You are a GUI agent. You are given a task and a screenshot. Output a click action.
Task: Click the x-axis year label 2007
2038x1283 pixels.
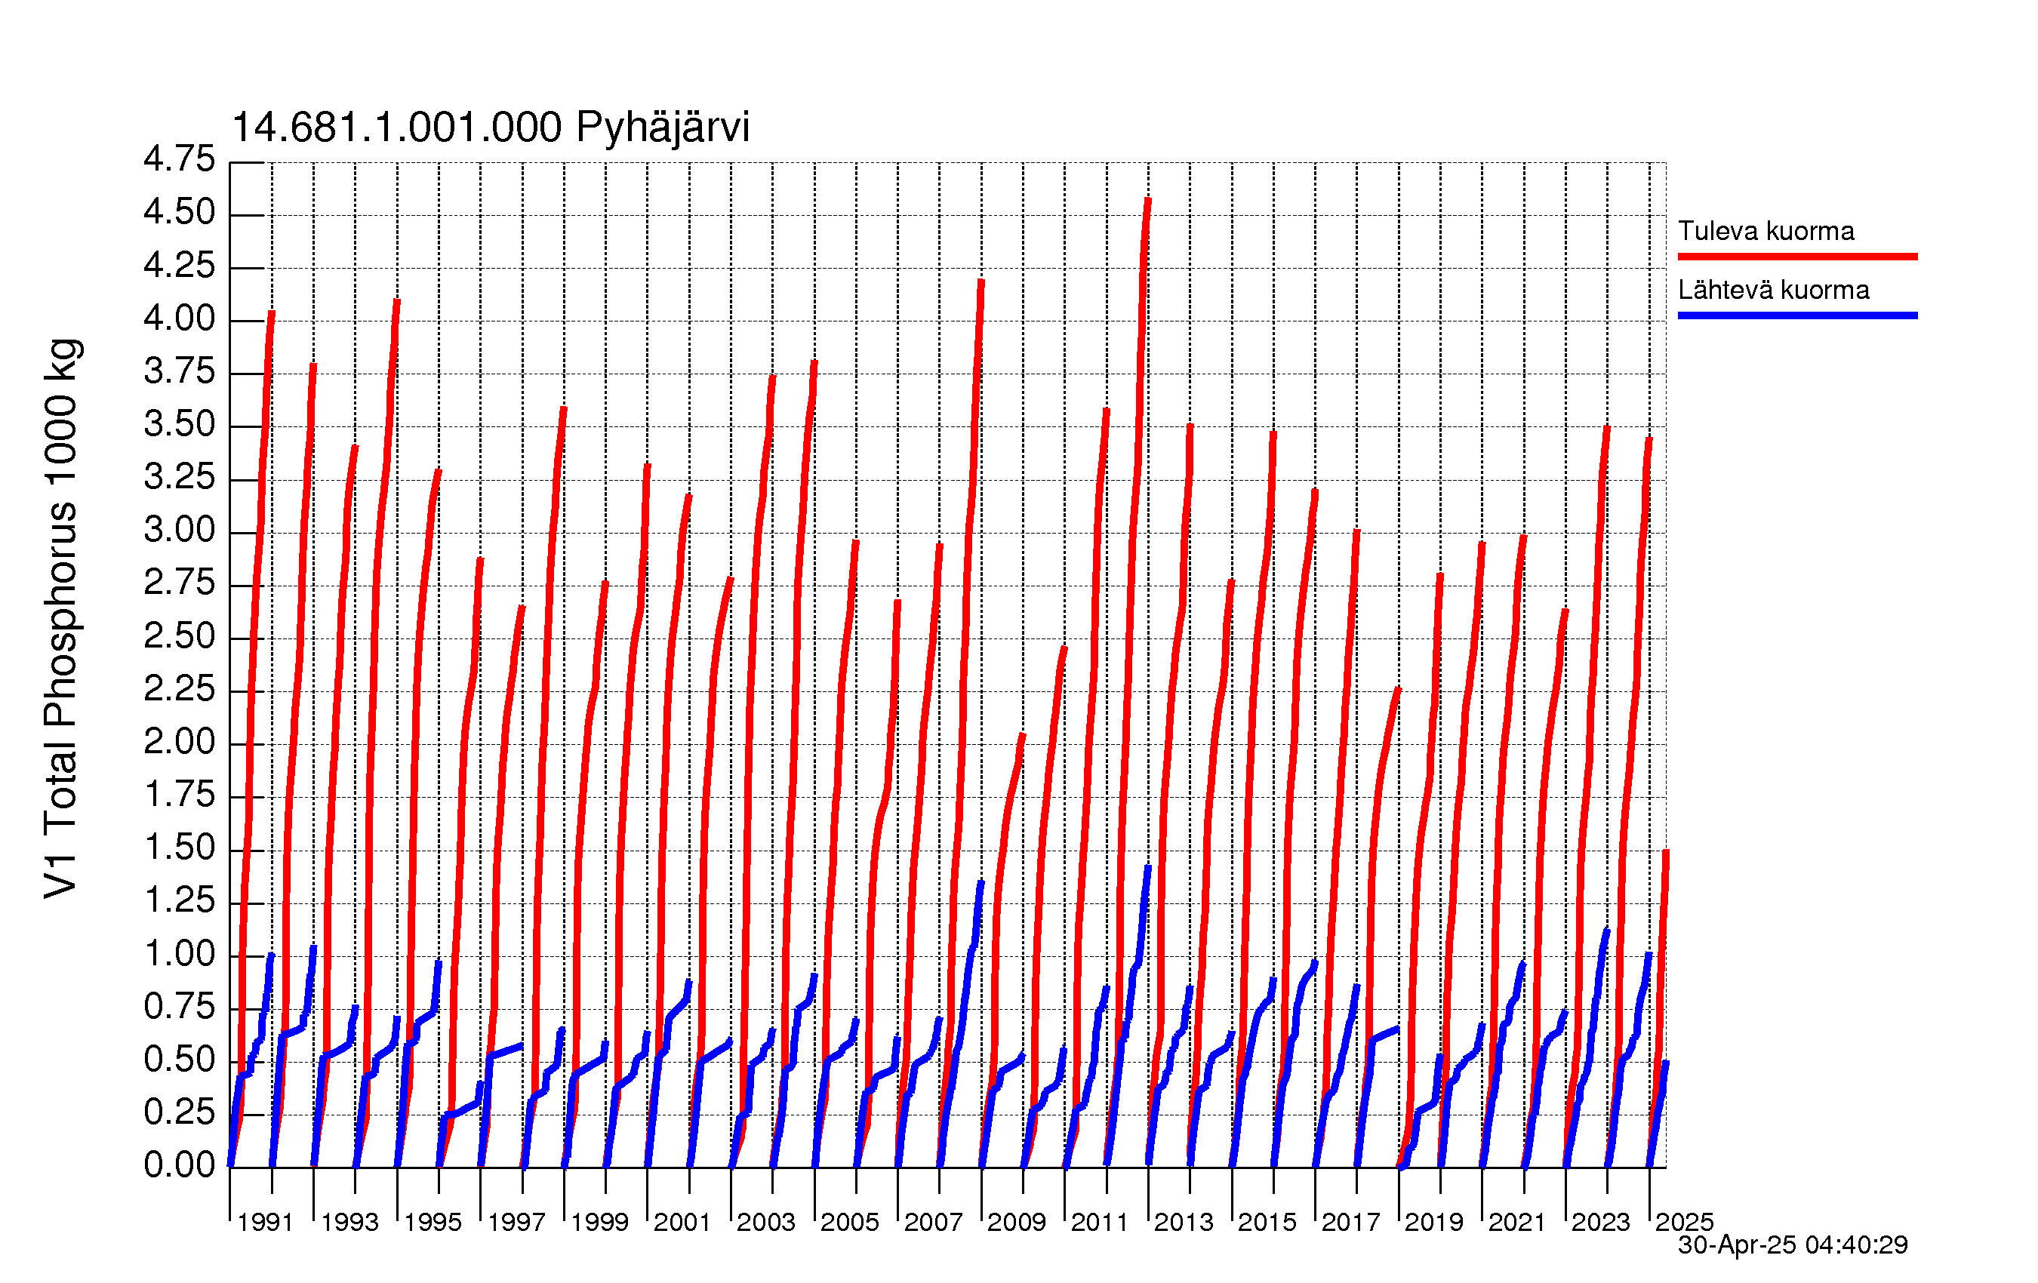pyautogui.click(x=934, y=1222)
